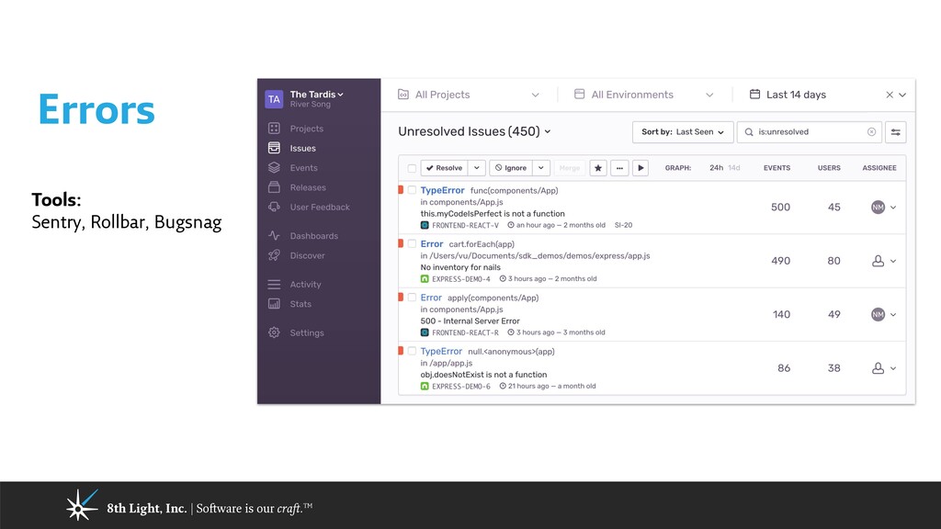941x529 pixels.
Task: Click the Settings gear icon
Action: pos(274,332)
